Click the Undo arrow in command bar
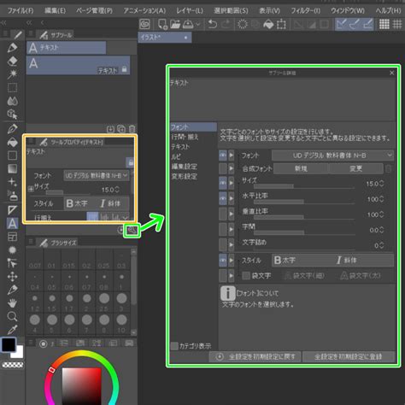 click(x=212, y=25)
